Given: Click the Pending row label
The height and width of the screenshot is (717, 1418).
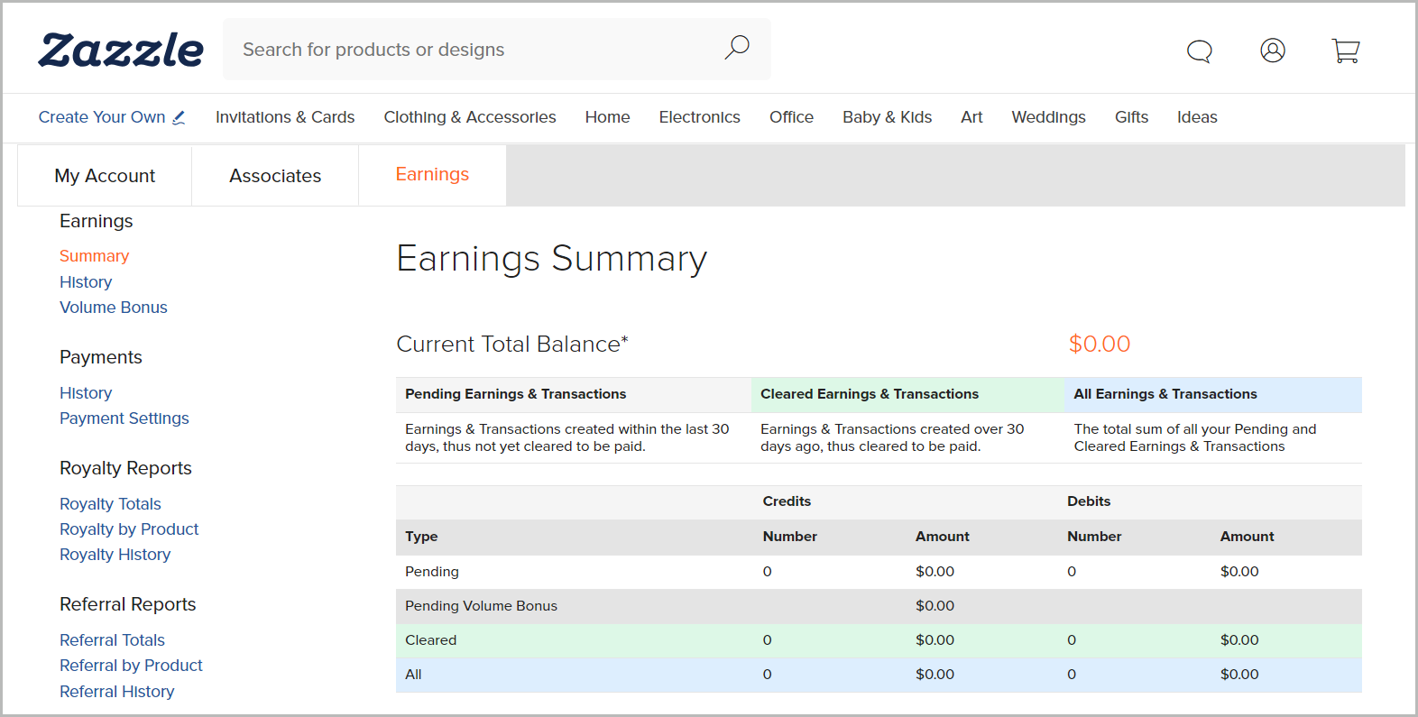Looking at the screenshot, I should (431, 572).
